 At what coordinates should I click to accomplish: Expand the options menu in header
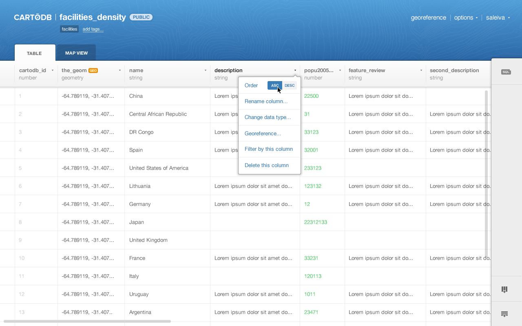466,18
